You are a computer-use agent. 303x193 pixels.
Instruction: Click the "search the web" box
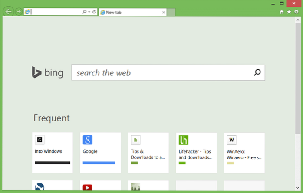[161, 73]
